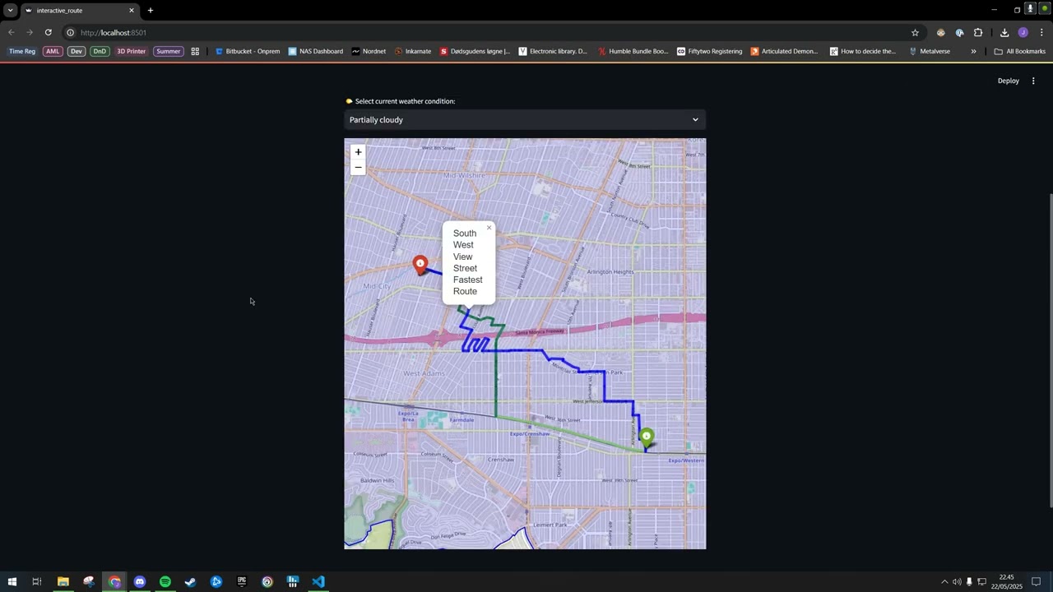Show more bookmarks overflow chevron

pyautogui.click(x=973, y=51)
